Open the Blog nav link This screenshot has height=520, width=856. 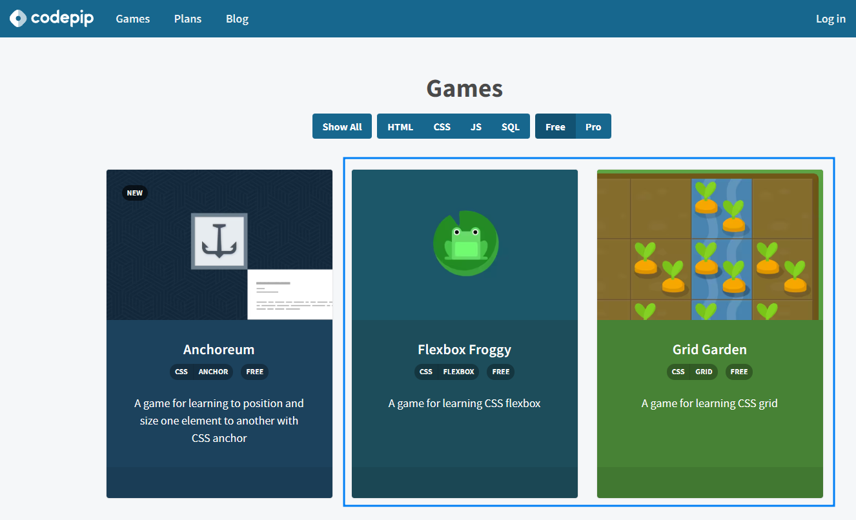[x=237, y=19]
